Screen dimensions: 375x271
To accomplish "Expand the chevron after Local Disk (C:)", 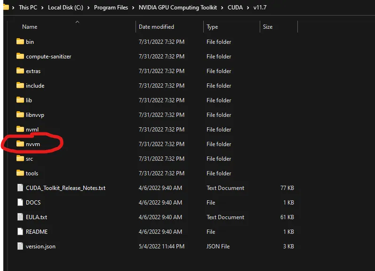I will (x=88, y=8).
